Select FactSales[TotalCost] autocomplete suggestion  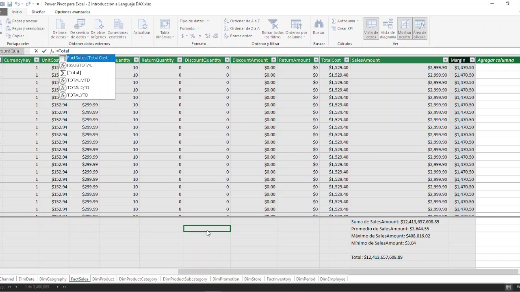87,58
